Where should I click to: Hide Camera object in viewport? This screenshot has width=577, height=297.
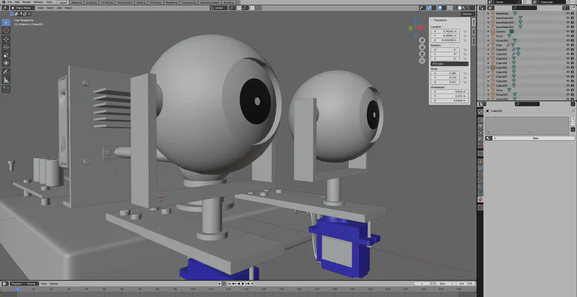coord(567,31)
